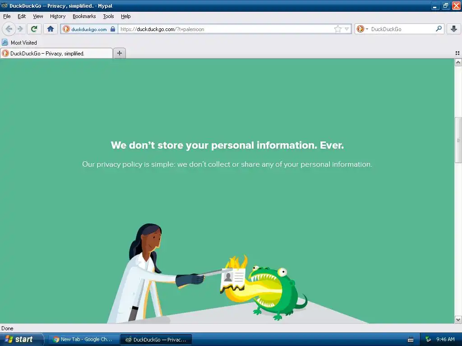Screen dimensions: 462x346
Task: Click the Done status bar text
Action: tap(7, 328)
